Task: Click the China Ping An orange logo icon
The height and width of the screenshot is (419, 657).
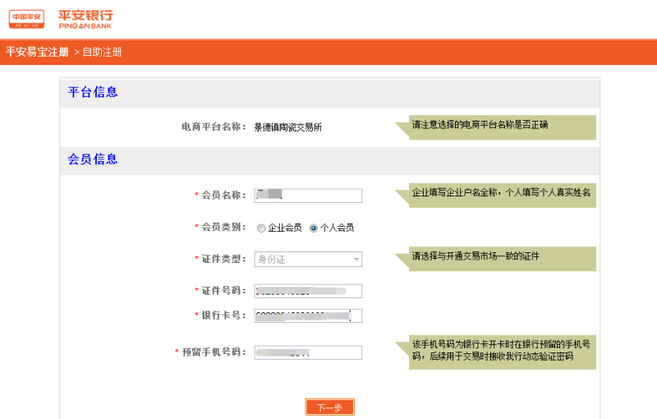Action: pyautogui.click(x=26, y=19)
